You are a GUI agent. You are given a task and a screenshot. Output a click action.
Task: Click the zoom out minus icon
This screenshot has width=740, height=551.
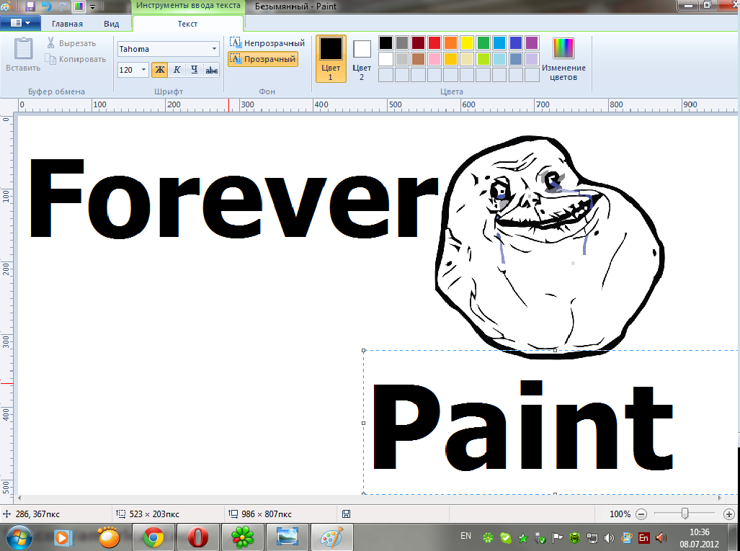(641, 514)
